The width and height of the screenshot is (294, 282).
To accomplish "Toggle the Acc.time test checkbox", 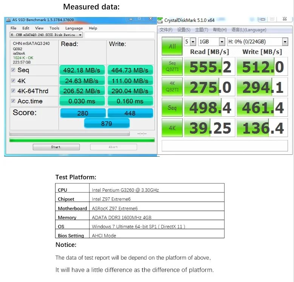I will (13, 101).
